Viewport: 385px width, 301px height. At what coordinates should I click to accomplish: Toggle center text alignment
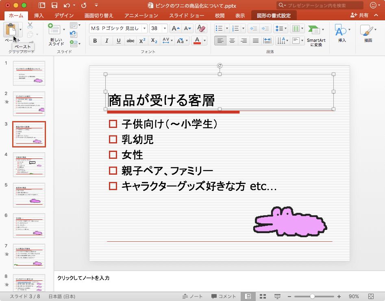point(232,40)
